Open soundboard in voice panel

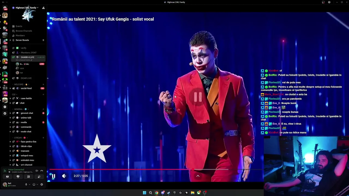(39, 177)
